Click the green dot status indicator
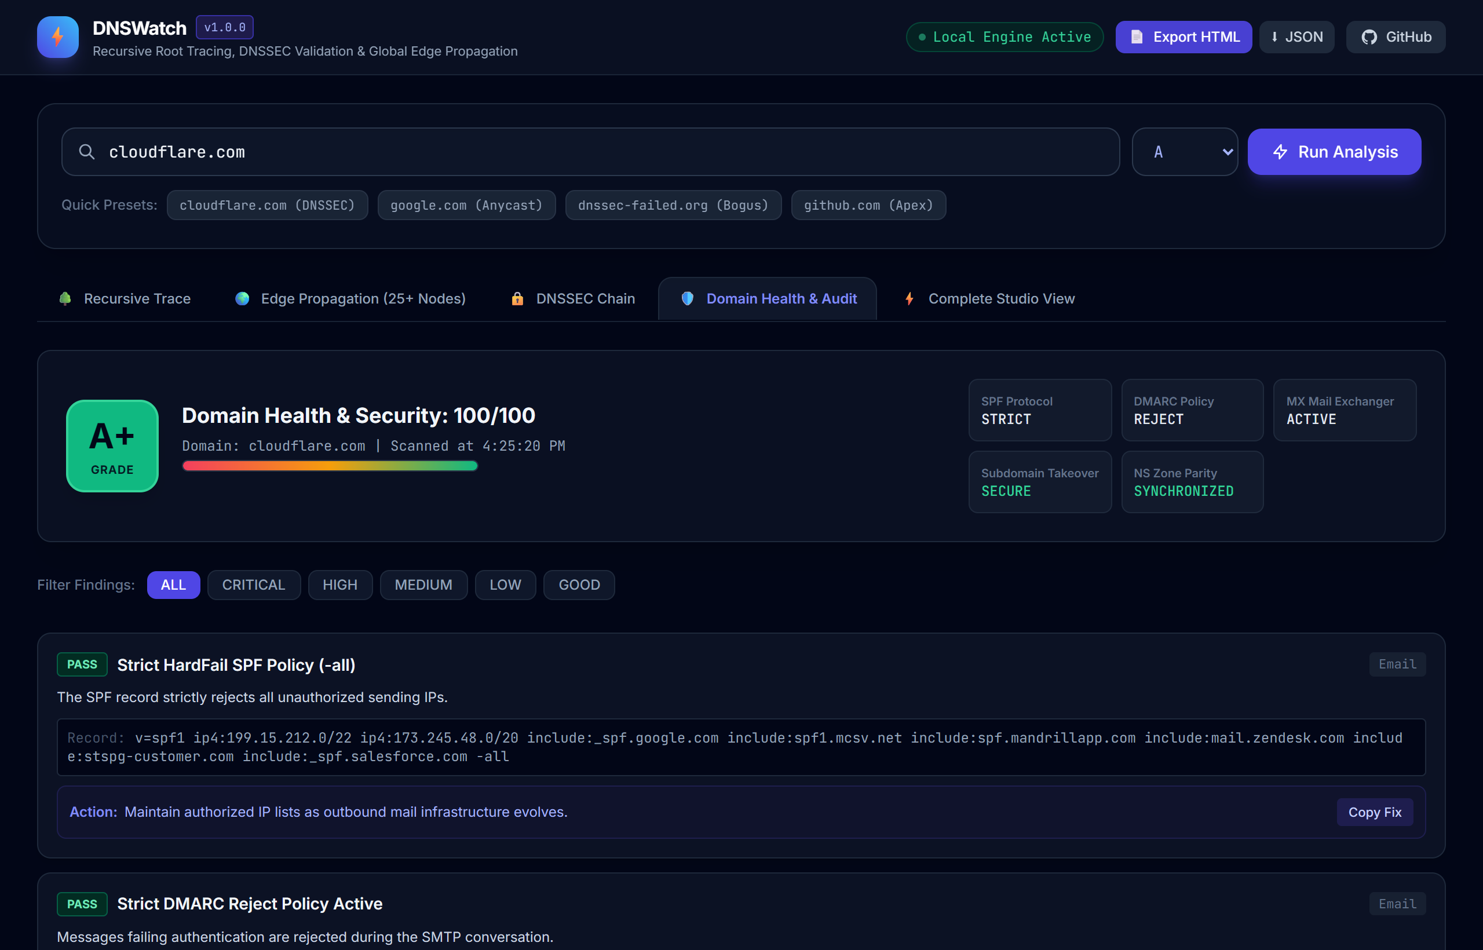 pos(922,37)
